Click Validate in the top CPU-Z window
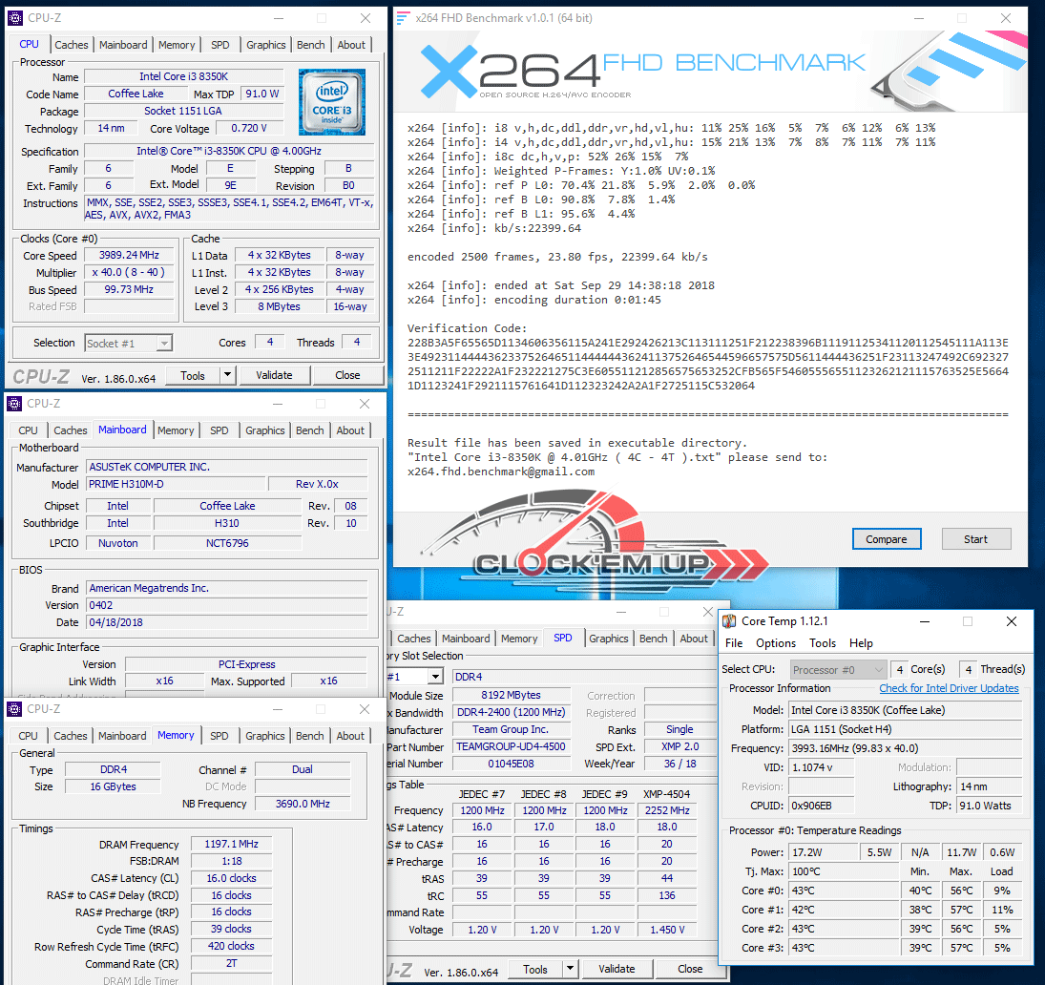Screen dimensions: 1045x985 click(274, 376)
